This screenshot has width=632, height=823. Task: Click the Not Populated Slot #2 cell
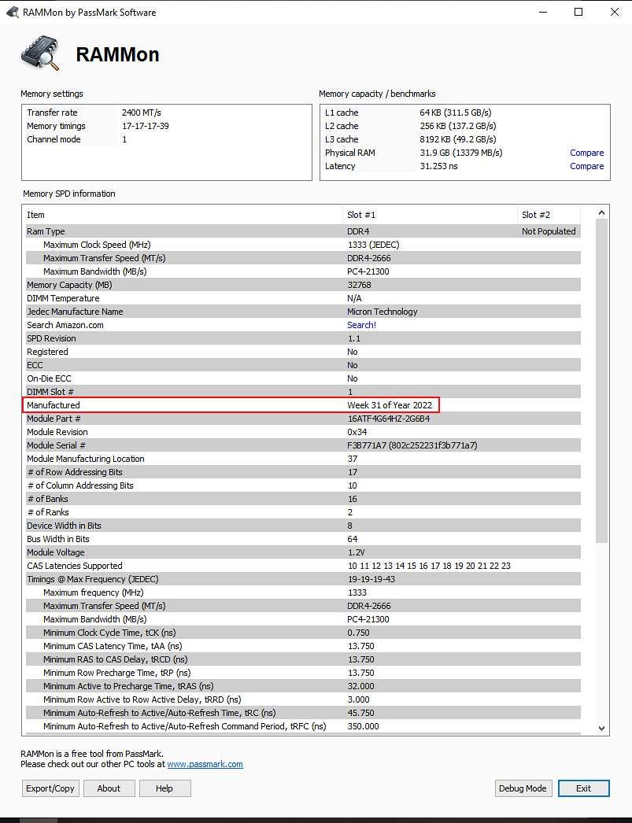(x=549, y=231)
